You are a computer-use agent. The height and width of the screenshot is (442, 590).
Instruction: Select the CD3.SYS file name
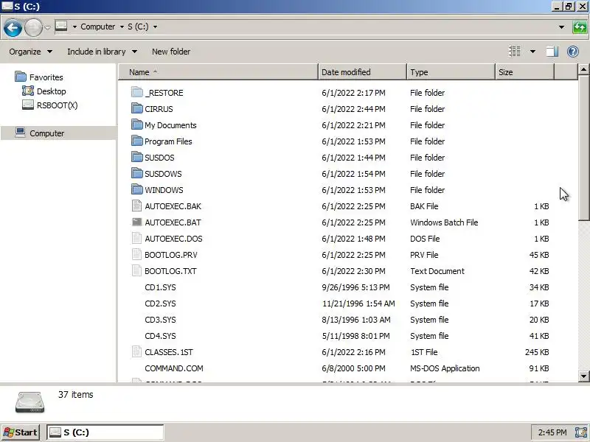click(160, 320)
